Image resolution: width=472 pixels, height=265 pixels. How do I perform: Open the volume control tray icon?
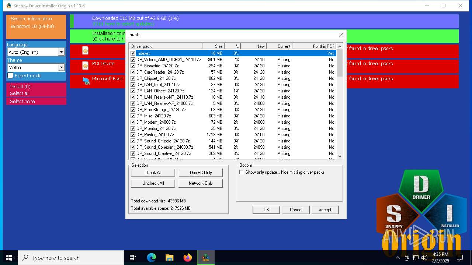[x=424, y=258]
